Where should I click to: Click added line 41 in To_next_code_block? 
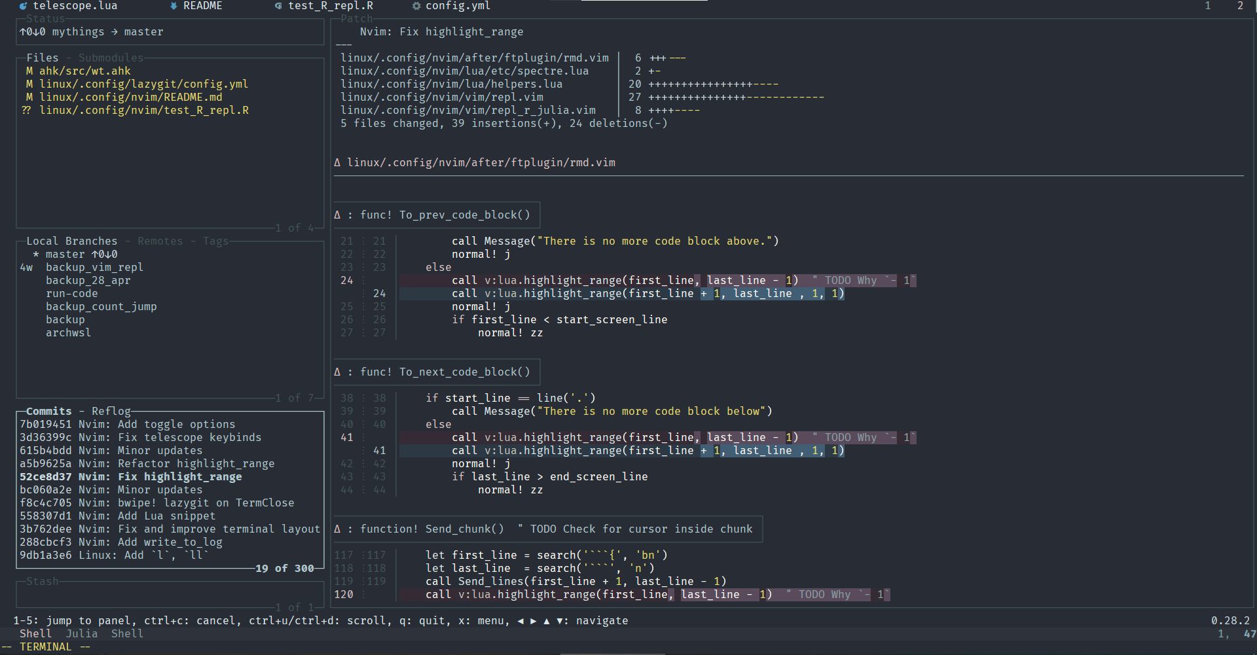pos(622,450)
